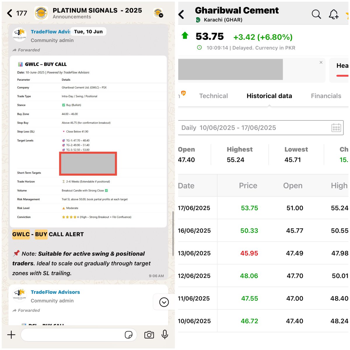Open the calendar icon beside the date range
350x350 pixels.
click(x=336, y=127)
